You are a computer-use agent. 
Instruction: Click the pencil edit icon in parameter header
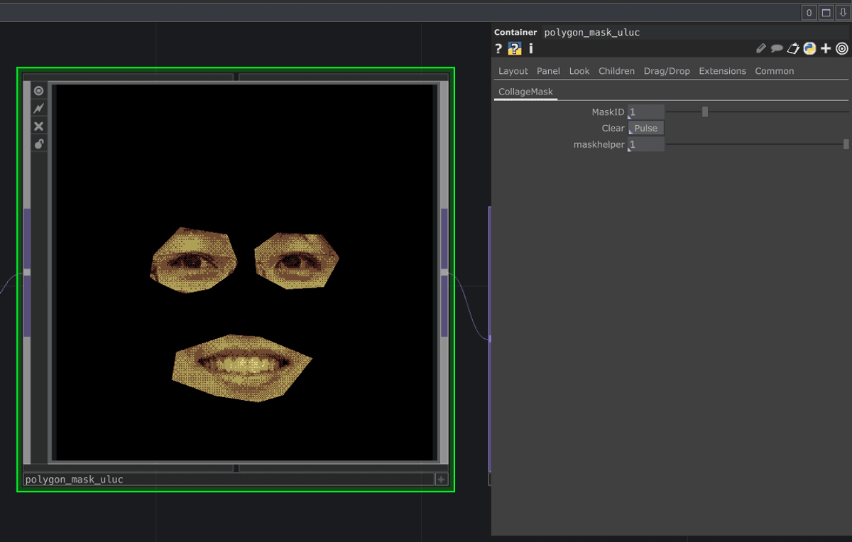[x=761, y=48]
